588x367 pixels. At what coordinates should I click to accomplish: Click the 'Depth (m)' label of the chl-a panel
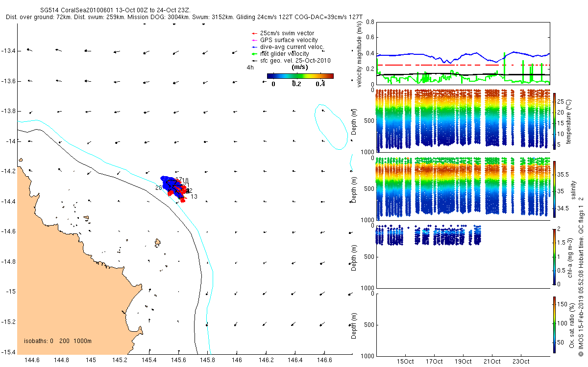coord(354,258)
